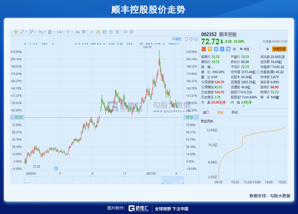
Task: Click the 52周最高 124.70 value
Action: coord(219,82)
